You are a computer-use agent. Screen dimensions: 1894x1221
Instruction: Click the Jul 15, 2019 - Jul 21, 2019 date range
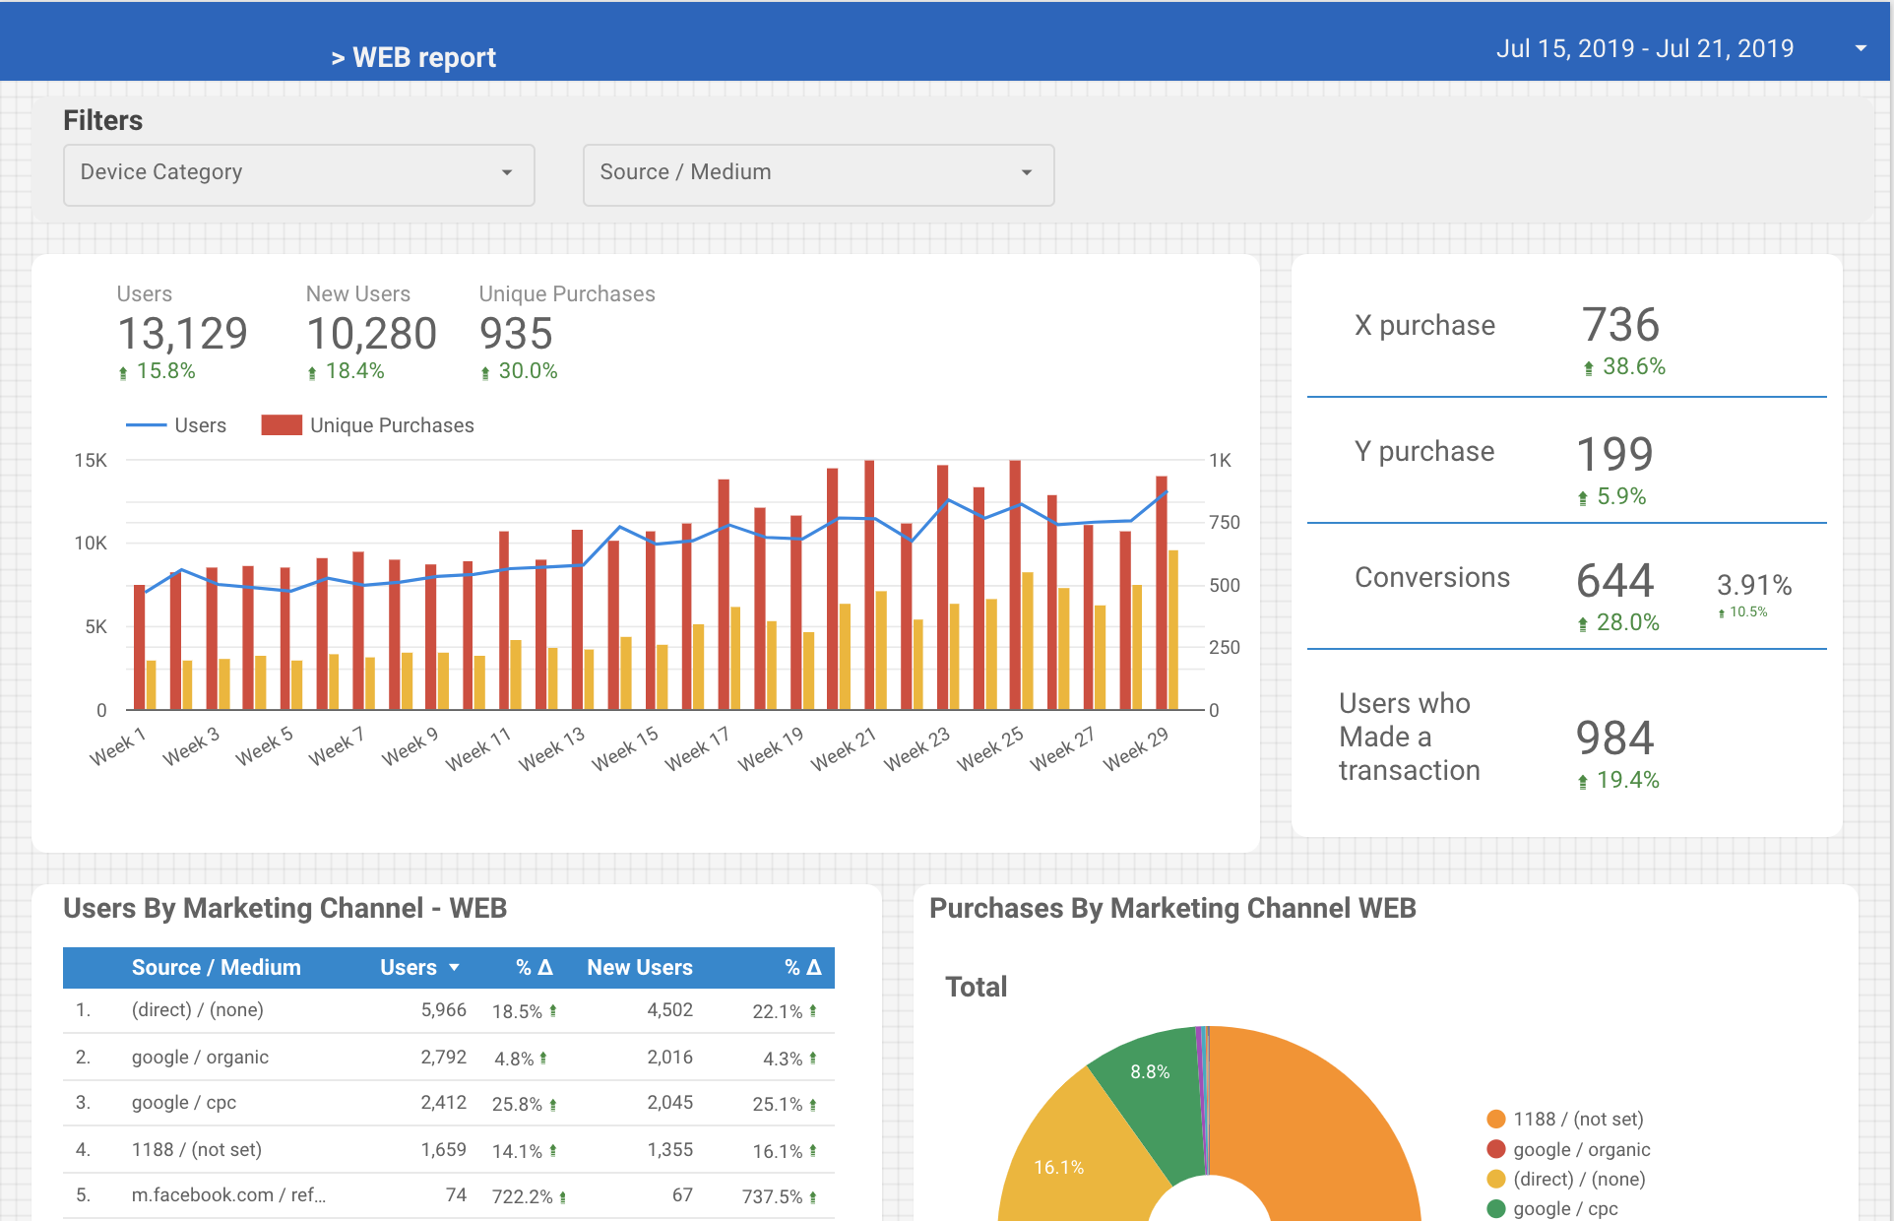pos(1645,48)
